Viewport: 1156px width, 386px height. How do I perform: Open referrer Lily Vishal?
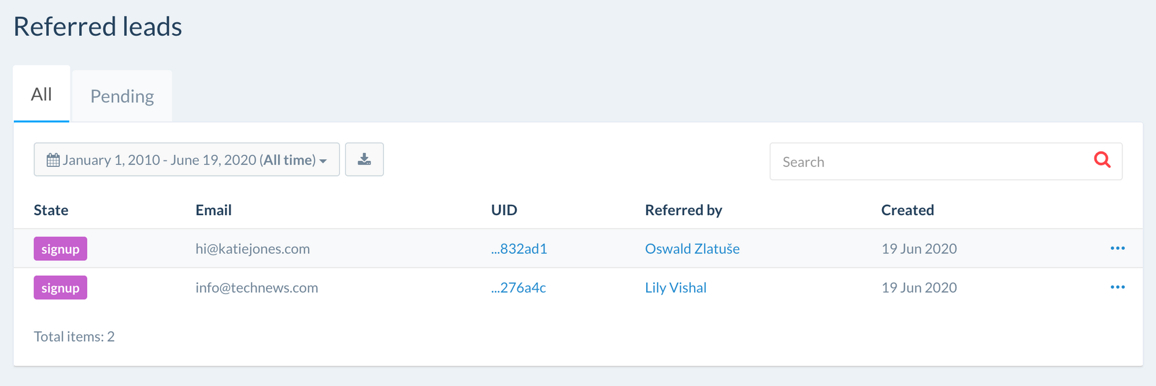point(676,287)
